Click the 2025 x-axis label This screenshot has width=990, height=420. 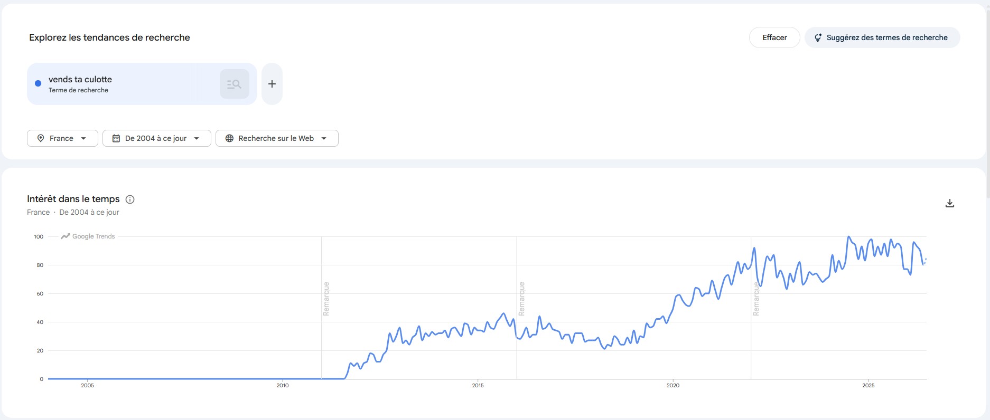(x=868, y=386)
